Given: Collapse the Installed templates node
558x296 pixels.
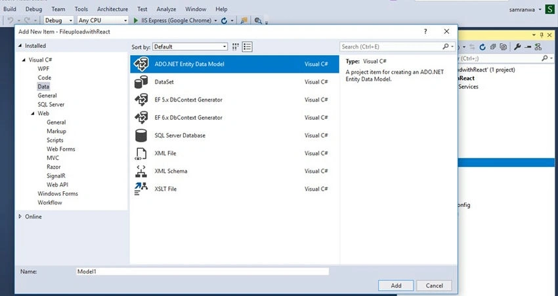Looking at the screenshot, I should point(20,46).
